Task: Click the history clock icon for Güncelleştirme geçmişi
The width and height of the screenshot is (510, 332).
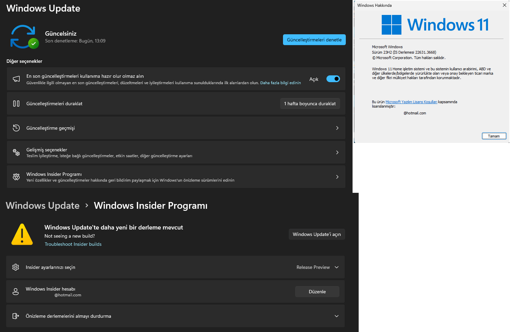Action: coord(16,128)
